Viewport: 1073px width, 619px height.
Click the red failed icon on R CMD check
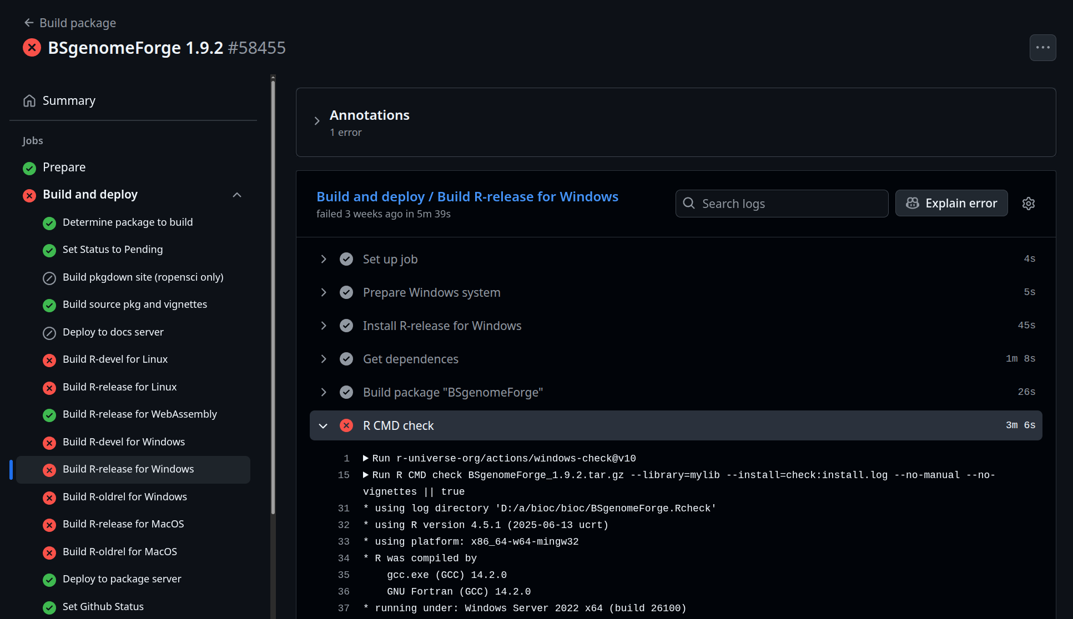point(346,425)
